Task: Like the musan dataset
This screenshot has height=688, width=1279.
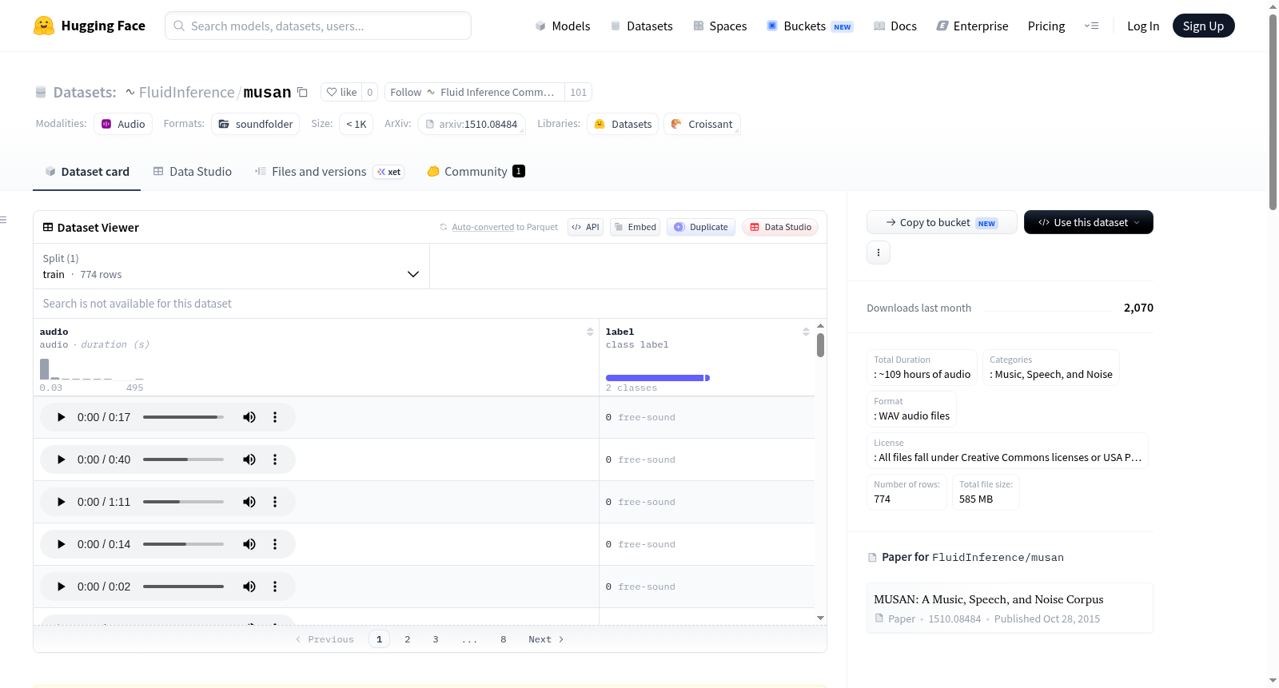Action: point(341,92)
